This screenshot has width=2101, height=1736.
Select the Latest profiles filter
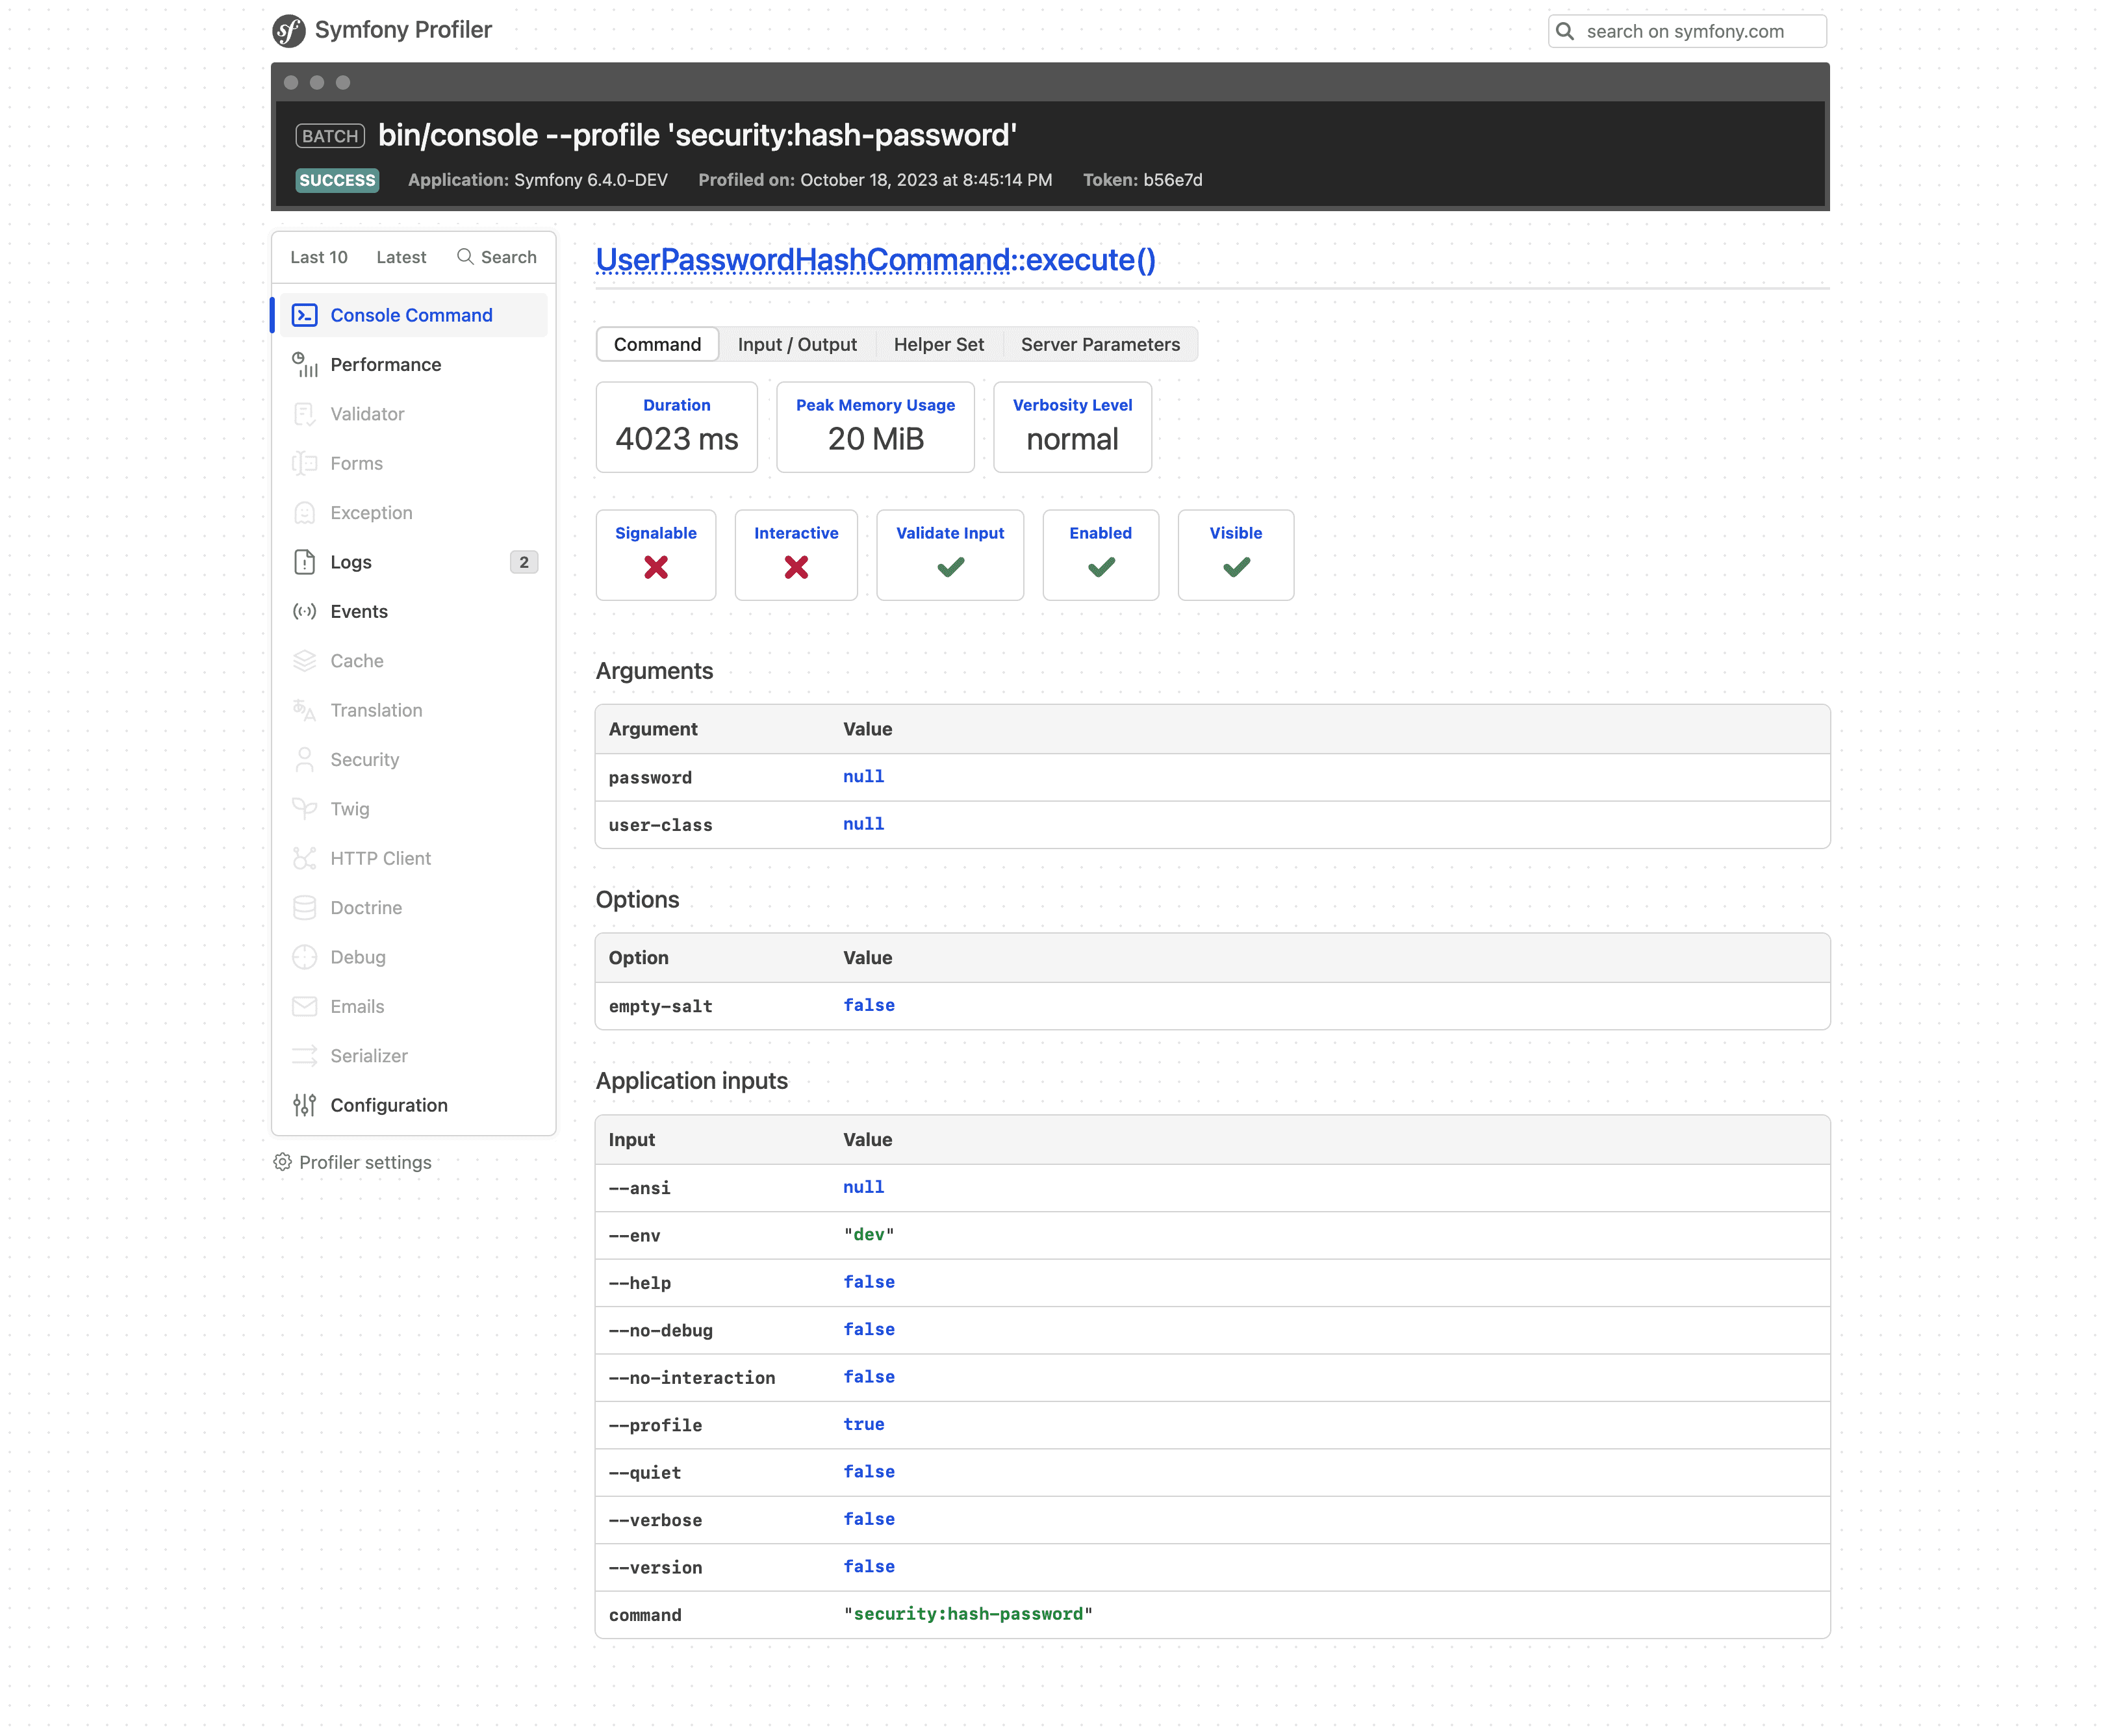pyautogui.click(x=401, y=257)
